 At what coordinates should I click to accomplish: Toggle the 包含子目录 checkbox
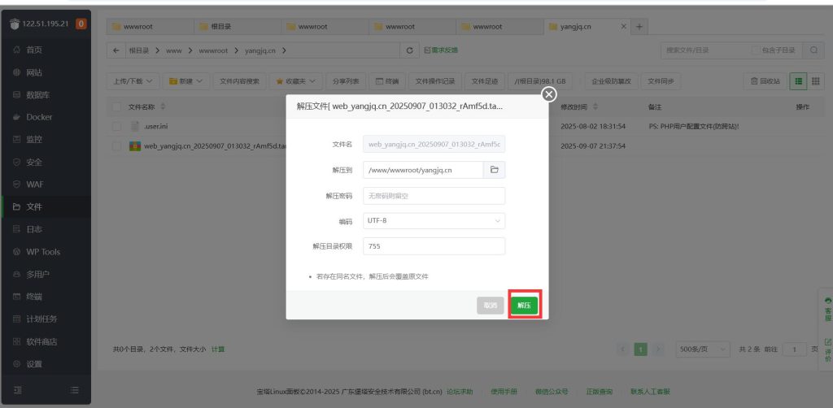(756, 50)
